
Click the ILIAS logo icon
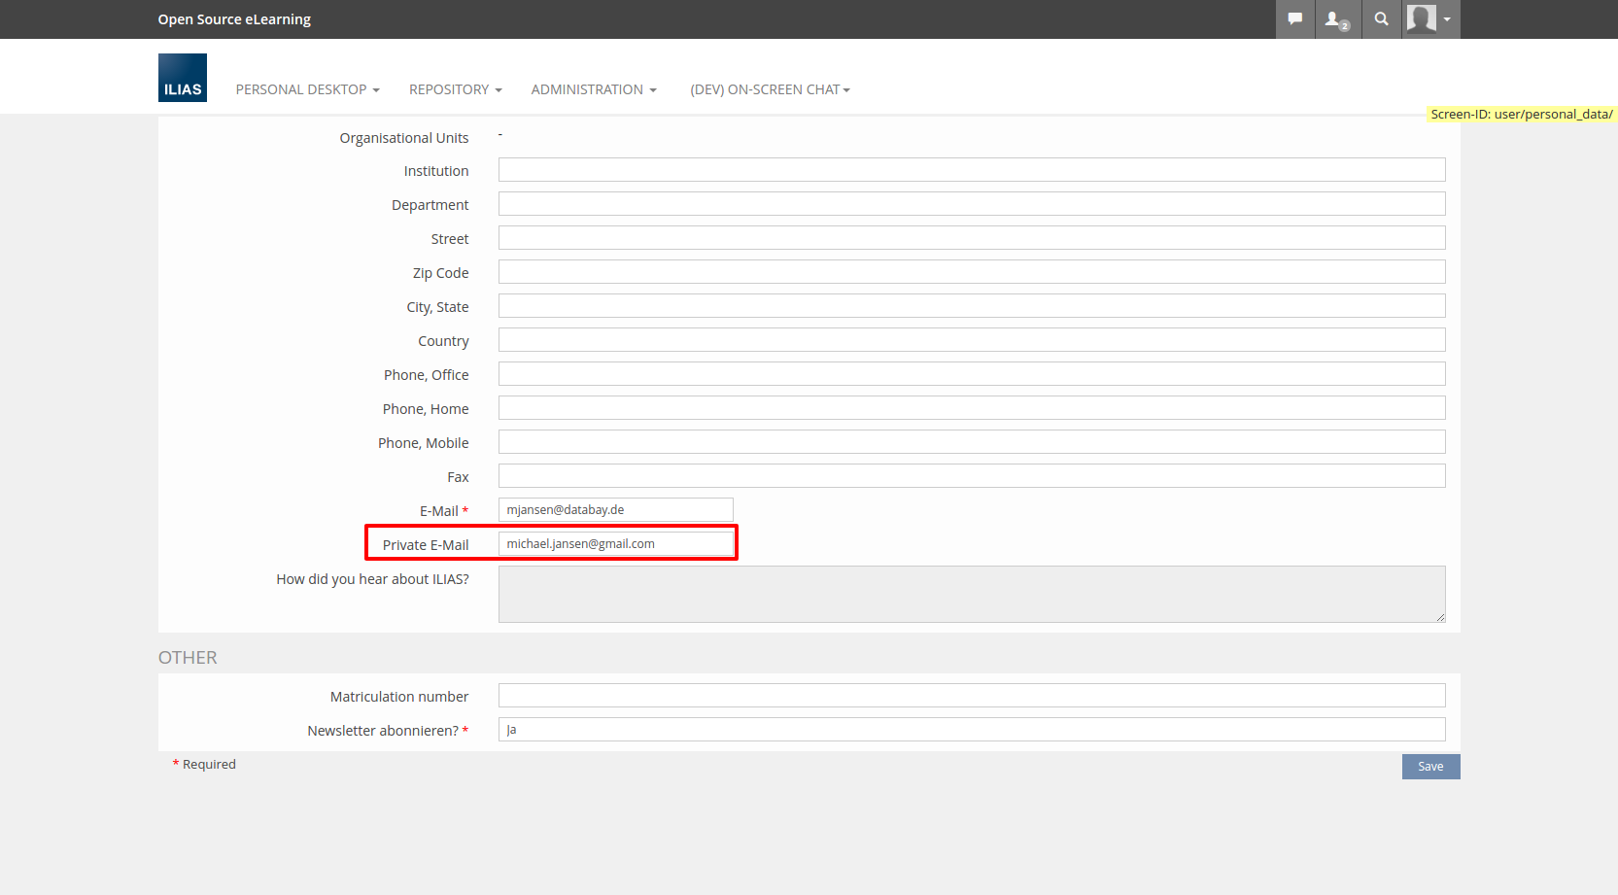(x=182, y=78)
